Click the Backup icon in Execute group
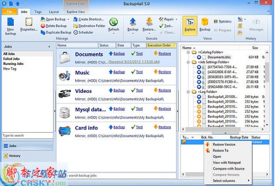Image resolution: width=275 pixels, height=186 pixels. point(133,22)
